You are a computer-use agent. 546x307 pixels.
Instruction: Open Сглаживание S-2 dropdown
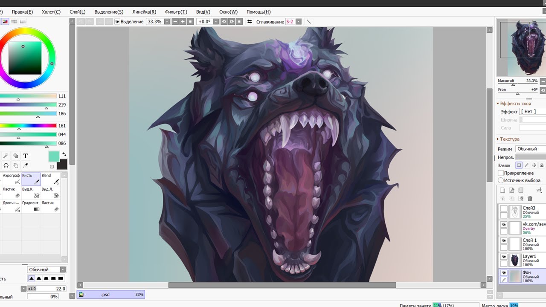(299, 21)
